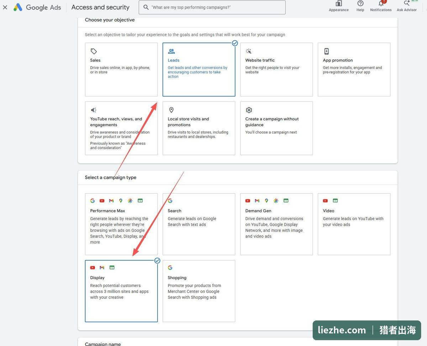Click 'Generate leads on Google Search with text ads'
The width and height of the screenshot is (427, 346).
(192, 222)
